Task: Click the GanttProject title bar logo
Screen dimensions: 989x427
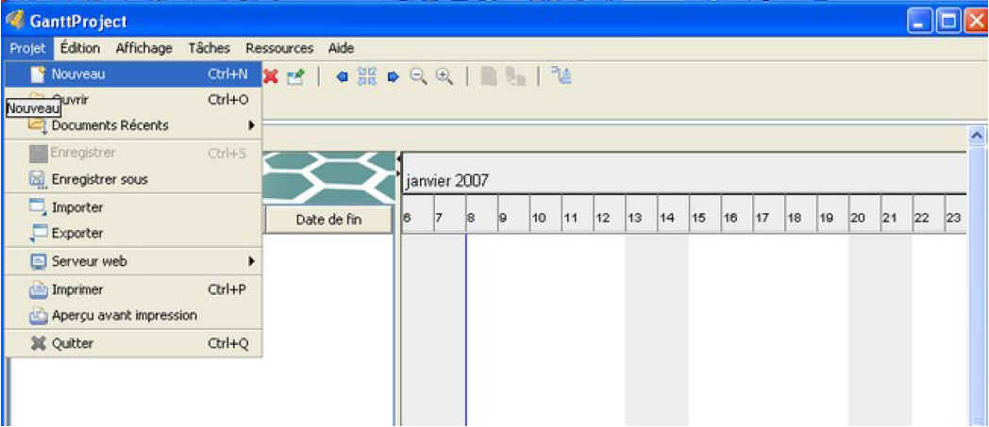Action: [14, 21]
